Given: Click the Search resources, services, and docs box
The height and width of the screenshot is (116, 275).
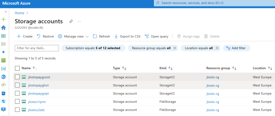Looking at the screenshot, I should 214,3.
